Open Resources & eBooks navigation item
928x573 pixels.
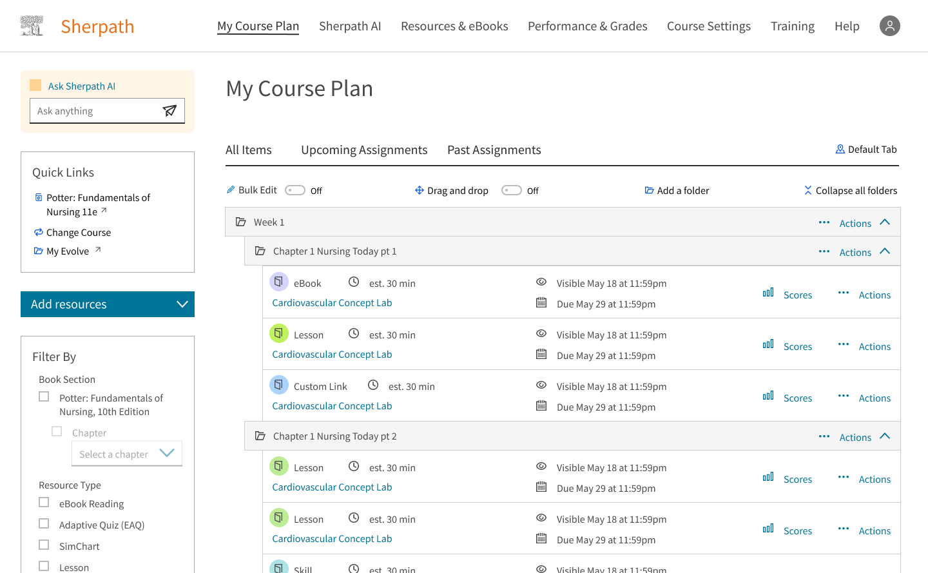pos(454,26)
